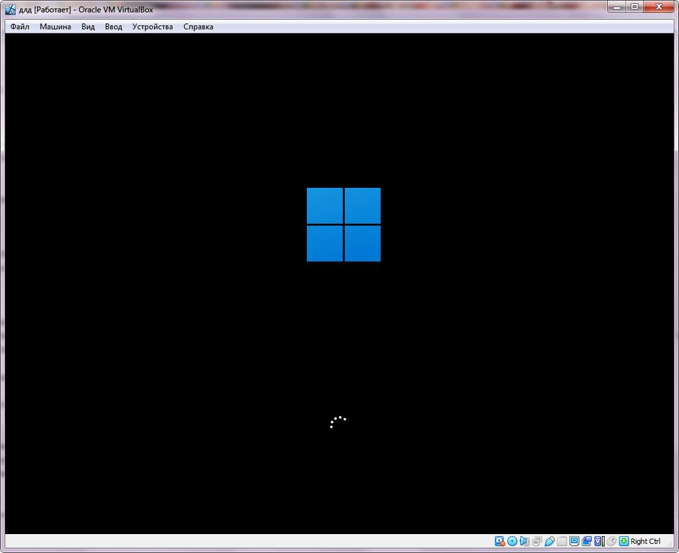The height and width of the screenshot is (553, 679).
Task: Click the Right Ctrl host key label
Action: point(645,541)
